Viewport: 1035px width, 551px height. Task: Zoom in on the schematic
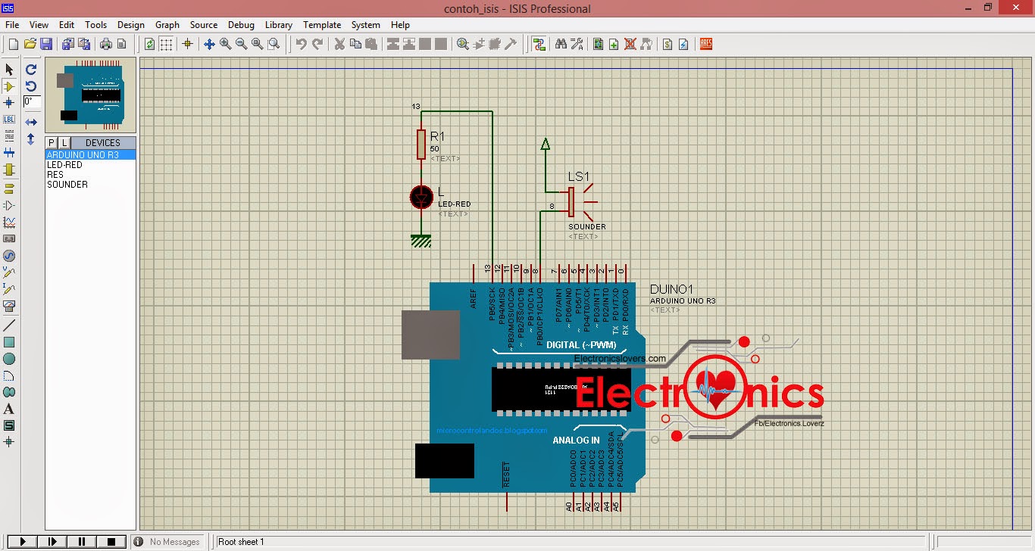click(226, 45)
